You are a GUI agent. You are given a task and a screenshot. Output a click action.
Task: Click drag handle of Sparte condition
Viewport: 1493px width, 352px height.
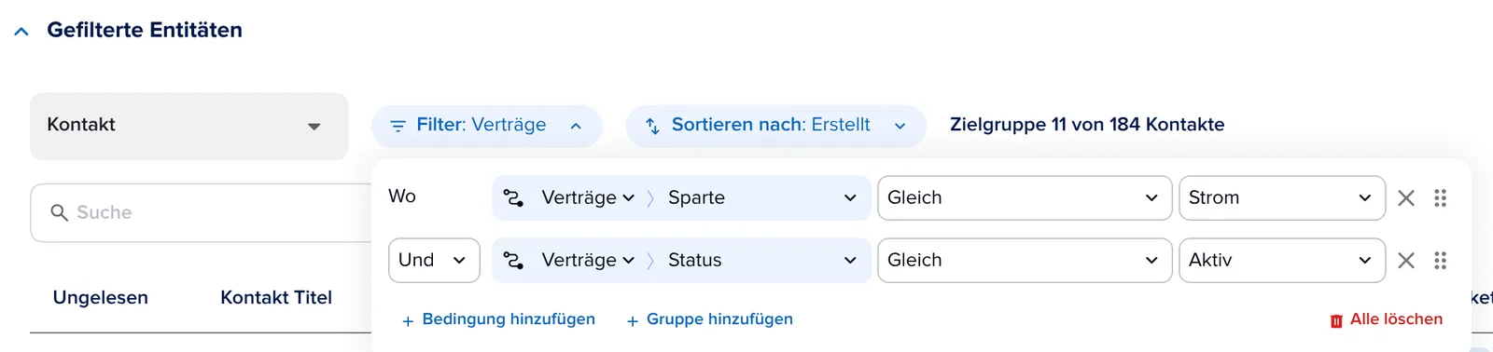tap(1440, 197)
